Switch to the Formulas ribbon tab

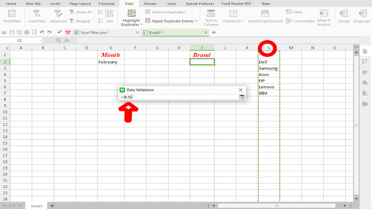coord(106,3)
